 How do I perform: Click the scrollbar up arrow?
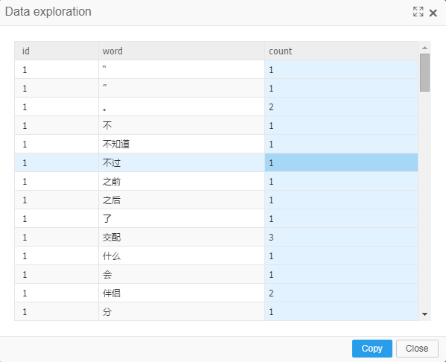[424, 48]
